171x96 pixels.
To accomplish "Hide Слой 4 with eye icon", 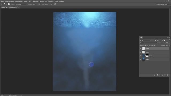I will (x=141, y=49).
